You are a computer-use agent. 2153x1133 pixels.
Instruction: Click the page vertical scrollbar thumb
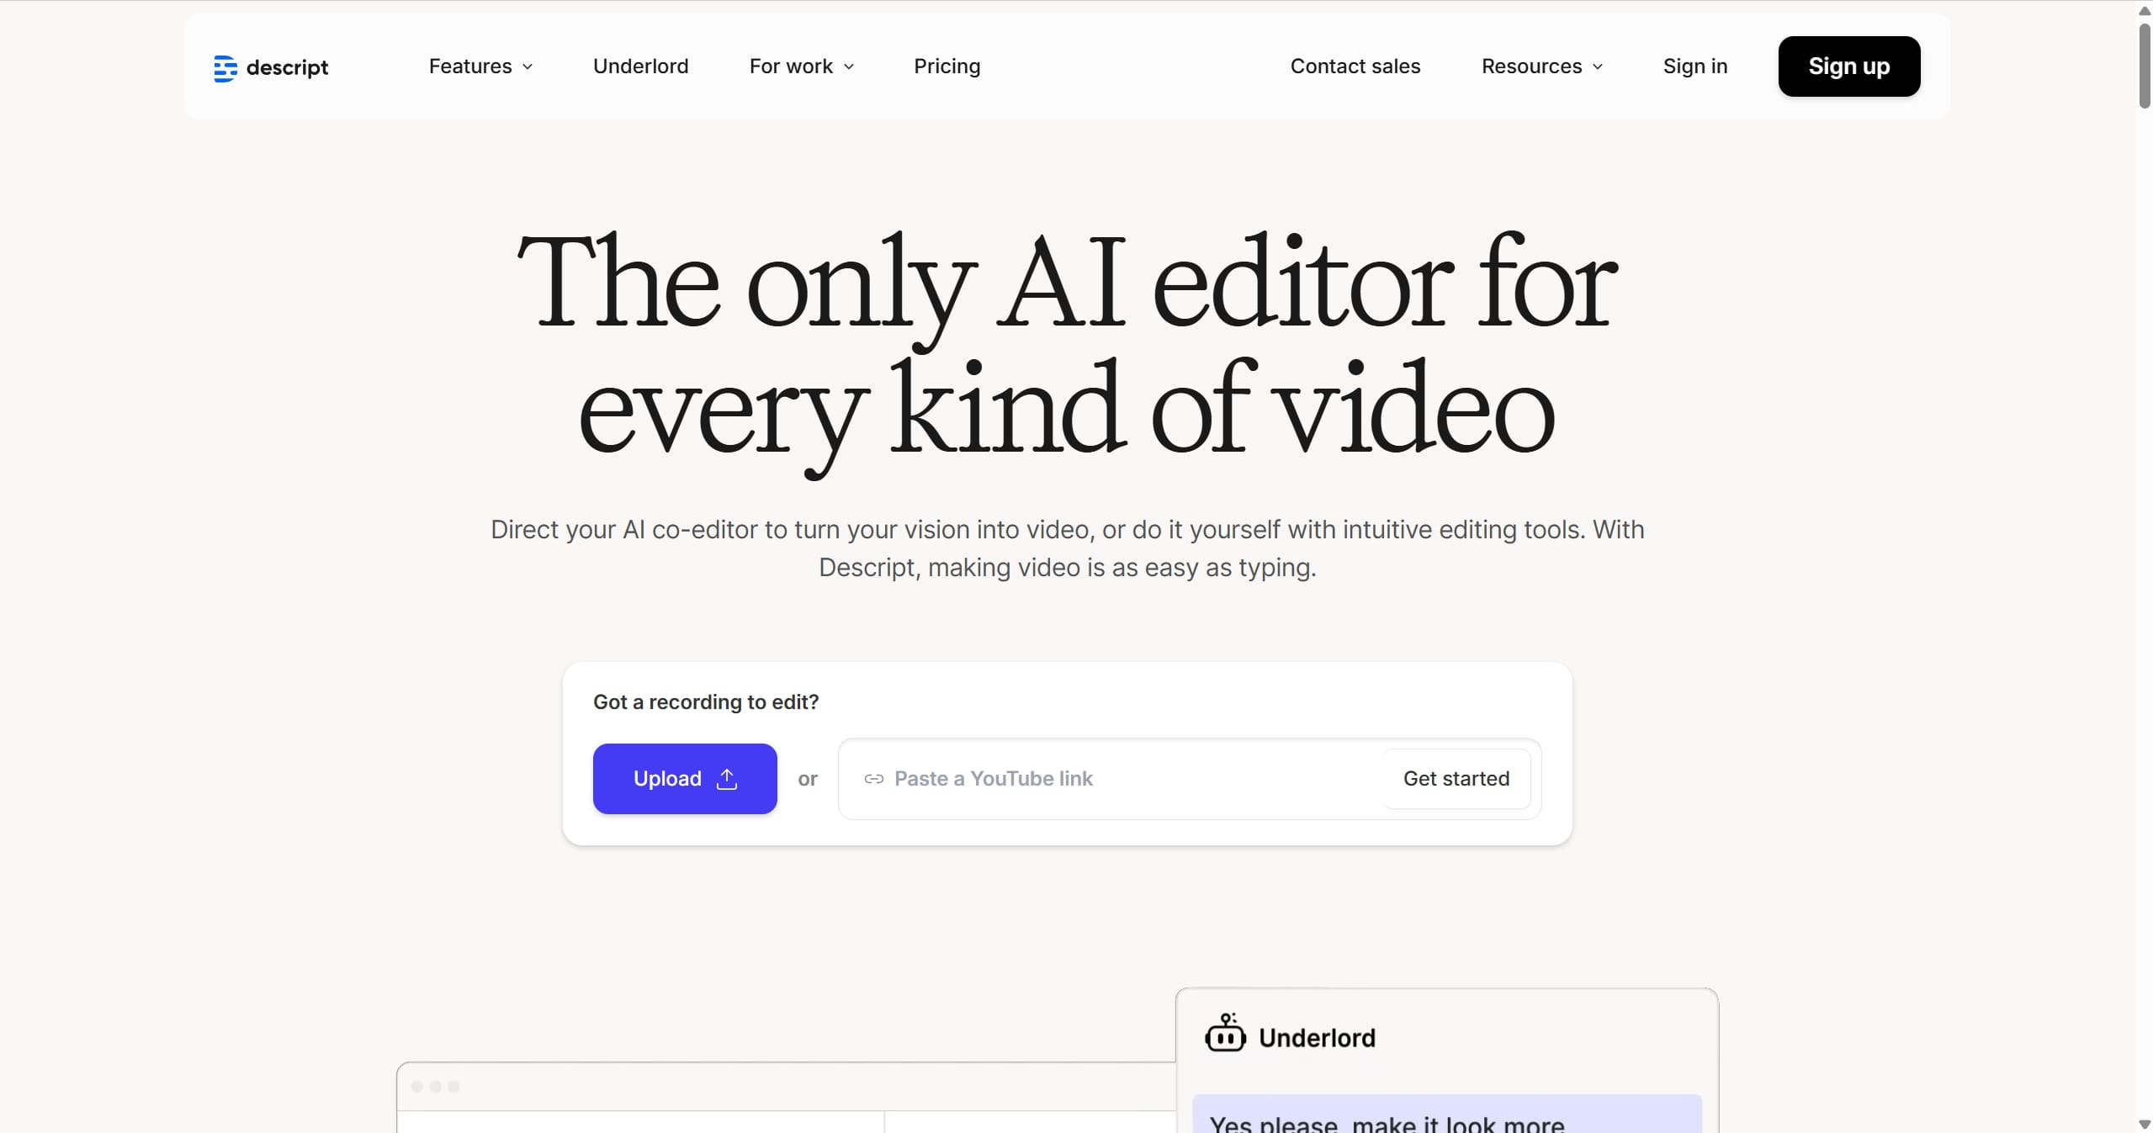(2144, 67)
